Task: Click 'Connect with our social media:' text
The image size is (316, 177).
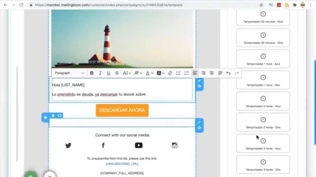Action: (122, 135)
